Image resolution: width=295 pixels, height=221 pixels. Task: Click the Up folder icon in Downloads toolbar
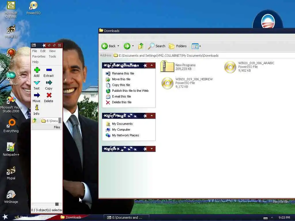pyautogui.click(x=141, y=46)
